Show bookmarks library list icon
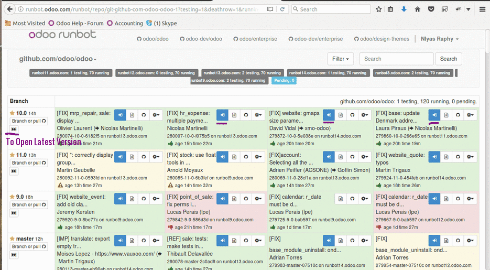The image size is (490, 270). [x=390, y=9]
